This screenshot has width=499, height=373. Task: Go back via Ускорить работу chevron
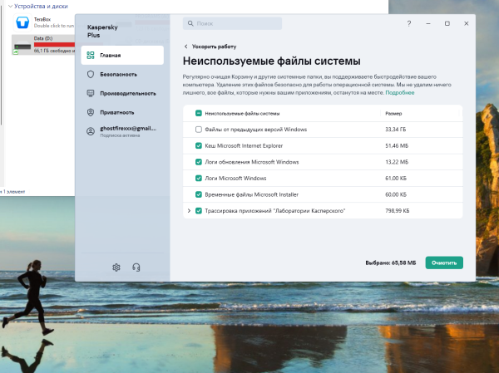185,47
